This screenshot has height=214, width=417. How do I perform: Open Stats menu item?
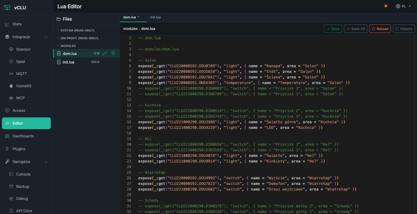click(26, 24)
